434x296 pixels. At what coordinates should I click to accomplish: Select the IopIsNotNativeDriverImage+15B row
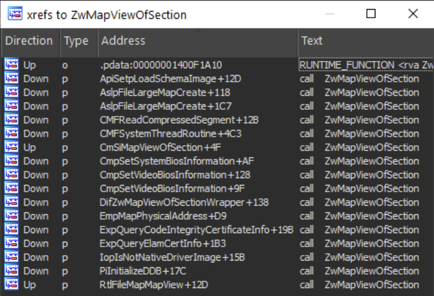pos(172,257)
